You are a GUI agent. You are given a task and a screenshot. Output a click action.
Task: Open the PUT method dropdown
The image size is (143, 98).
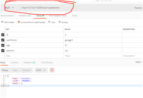tap(9, 8)
